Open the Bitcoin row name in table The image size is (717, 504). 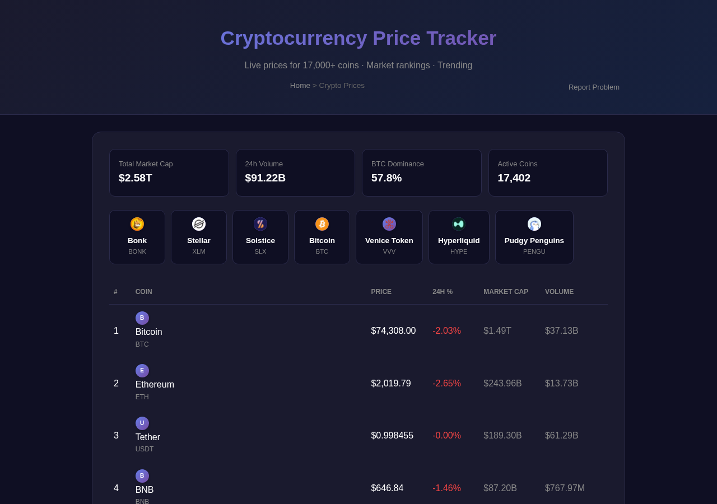pyautogui.click(x=149, y=332)
